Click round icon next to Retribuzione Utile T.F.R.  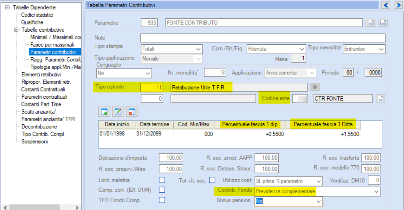[315, 87]
